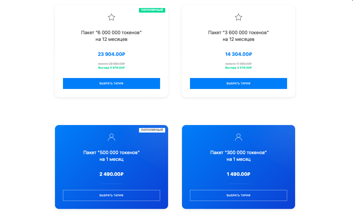Click the 14 304.00₽ price
This screenshot has height=214, width=353.
[x=239, y=54]
